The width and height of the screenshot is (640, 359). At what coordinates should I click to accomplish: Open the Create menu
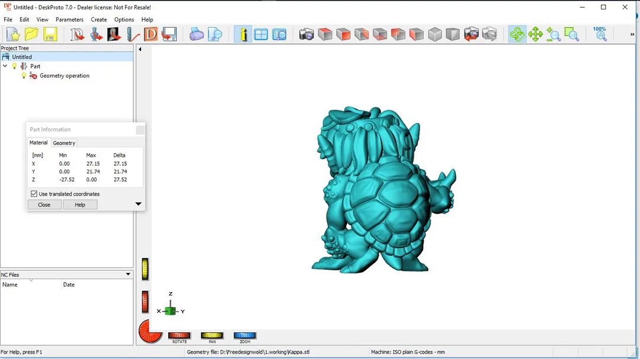pyautogui.click(x=99, y=20)
